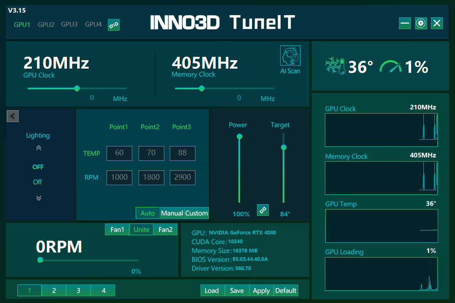Save the current profile
Image resolution: width=455 pixels, height=303 pixels.
pyautogui.click(x=237, y=290)
